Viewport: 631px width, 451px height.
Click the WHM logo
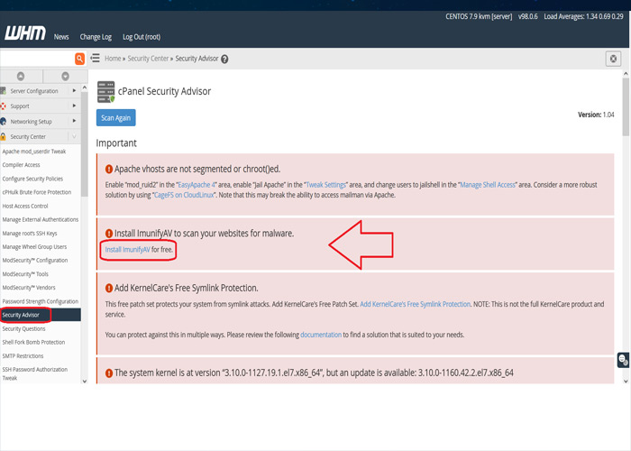click(23, 35)
